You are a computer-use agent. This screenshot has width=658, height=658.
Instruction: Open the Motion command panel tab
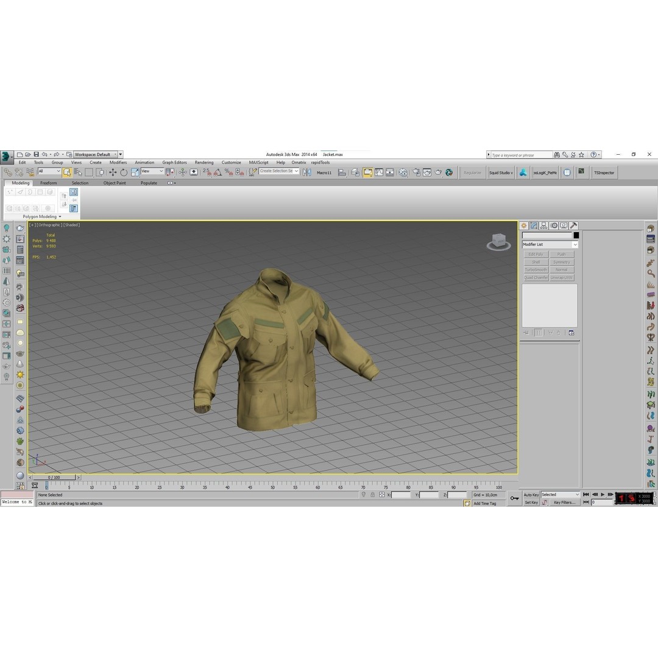pos(554,225)
